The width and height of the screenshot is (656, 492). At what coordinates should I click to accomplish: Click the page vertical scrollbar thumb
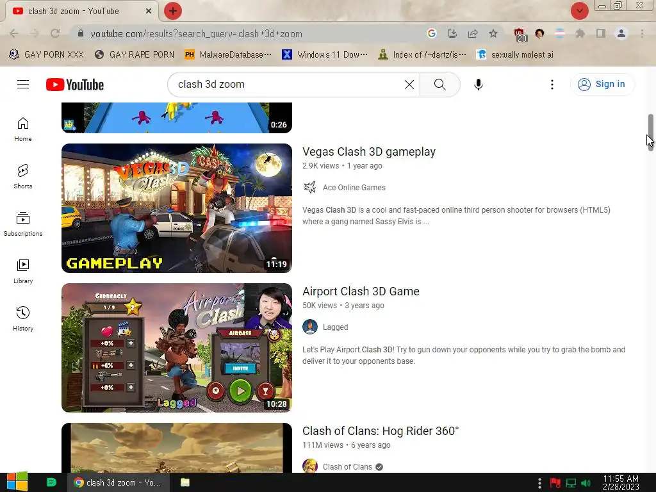[651, 132]
